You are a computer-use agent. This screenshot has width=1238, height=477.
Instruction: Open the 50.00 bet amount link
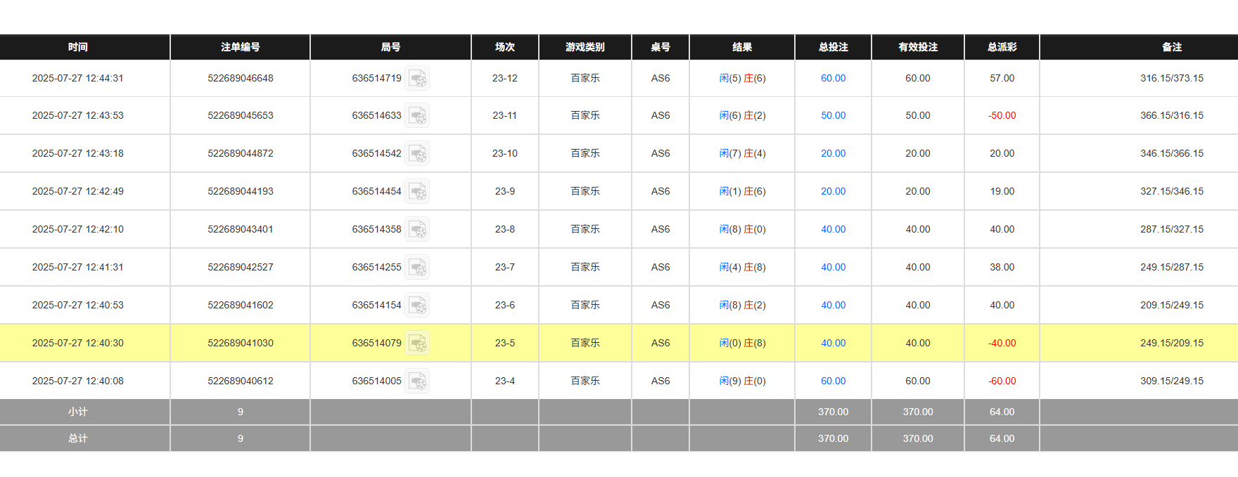(x=833, y=115)
